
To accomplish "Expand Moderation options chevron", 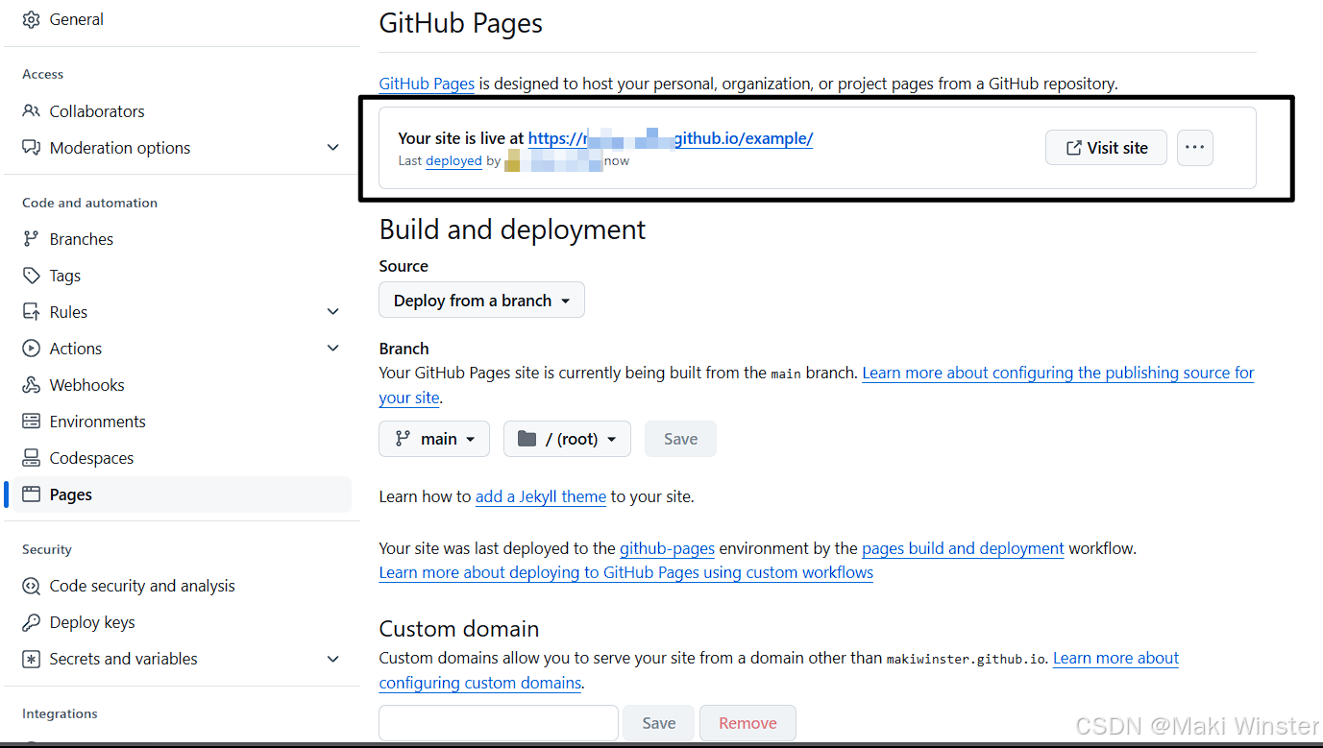I will [x=333, y=148].
